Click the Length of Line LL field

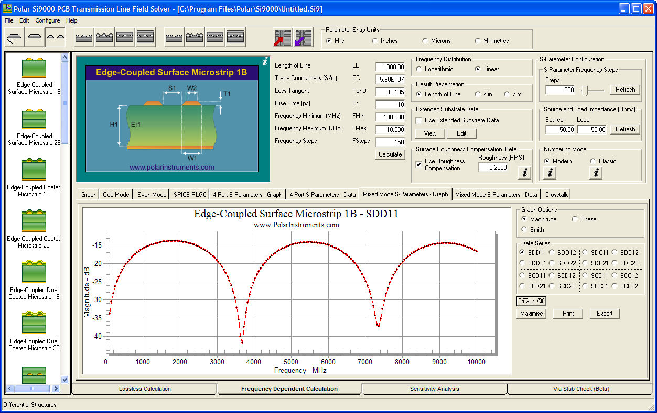tap(390, 66)
